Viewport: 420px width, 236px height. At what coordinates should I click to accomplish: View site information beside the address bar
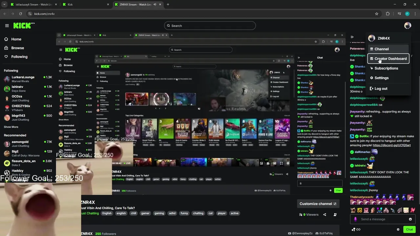(x=30, y=14)
